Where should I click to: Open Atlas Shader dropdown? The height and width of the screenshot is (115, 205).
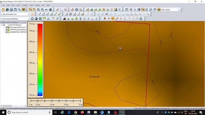[x=179, y=10]
